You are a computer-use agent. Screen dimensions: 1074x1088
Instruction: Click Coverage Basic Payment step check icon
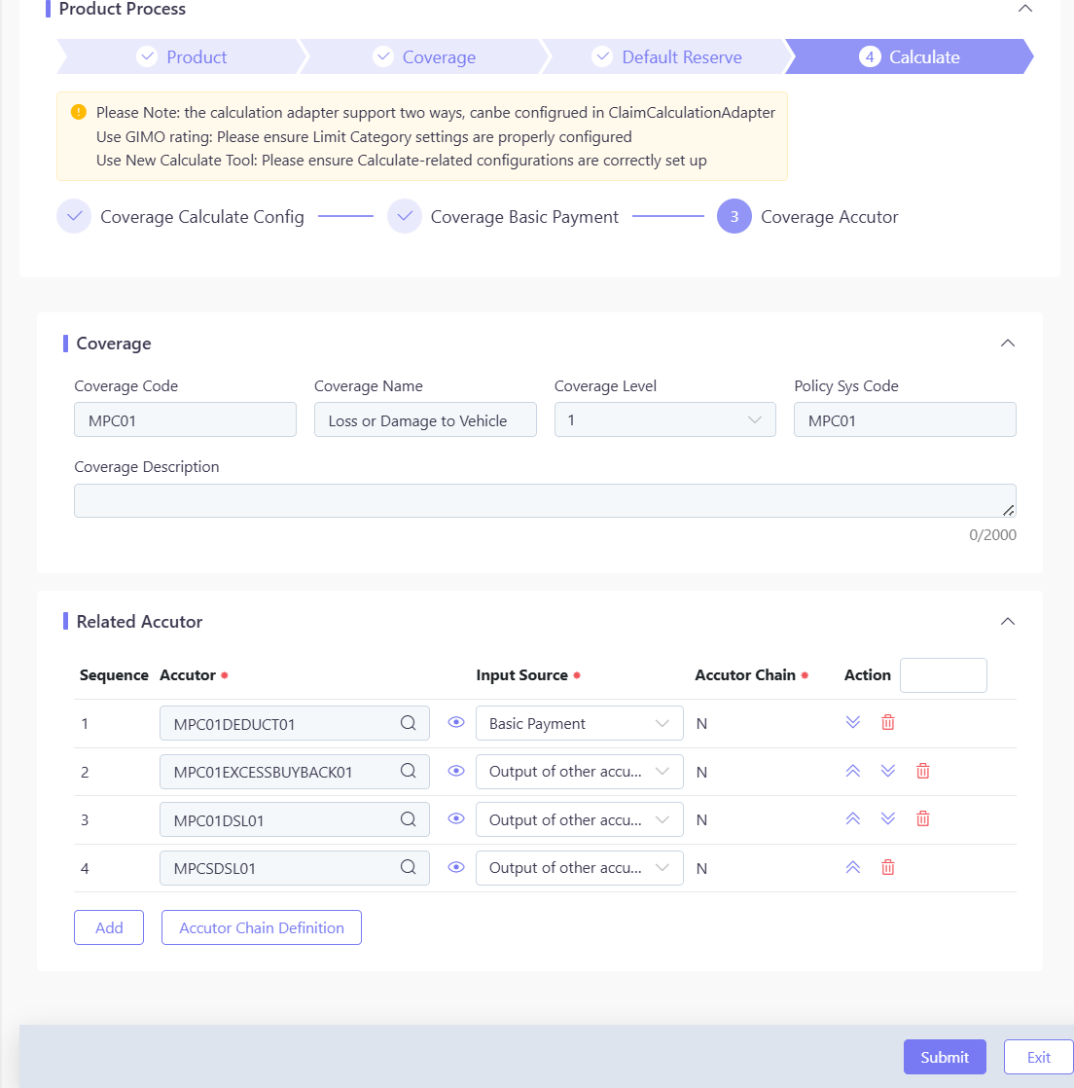pos(405,216)
